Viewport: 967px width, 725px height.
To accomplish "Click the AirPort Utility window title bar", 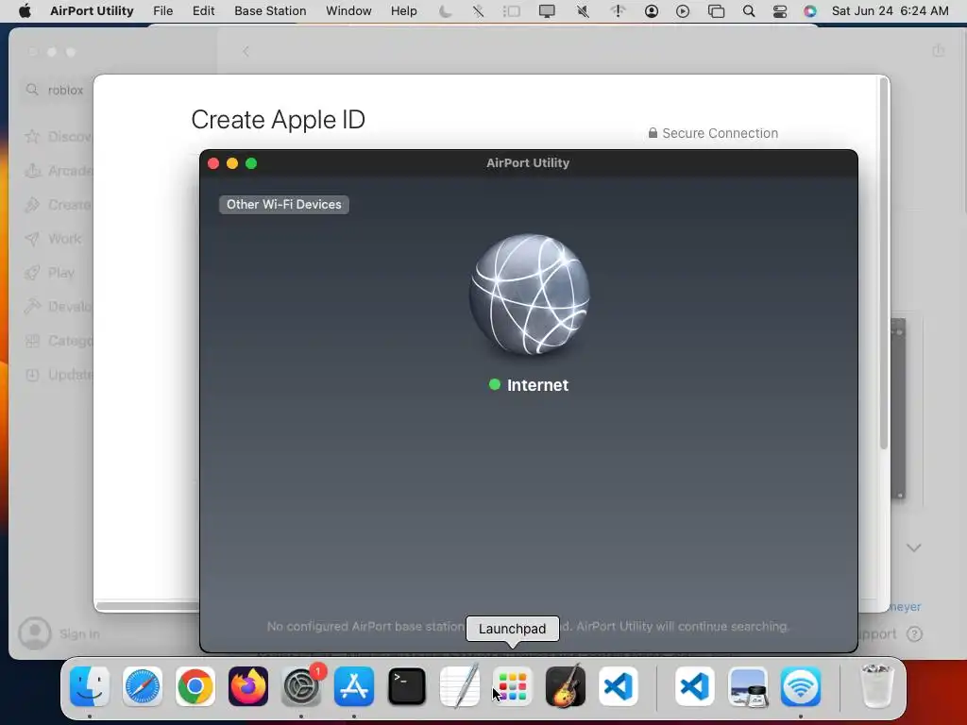I will pos(529,162).
